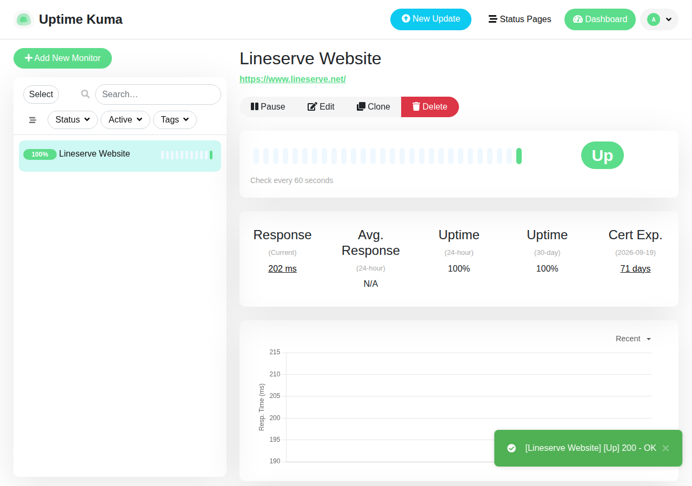The width and height of the screenshot is (692, 486).
Task: Click the latest green heartbeat beat
Action: 519,156
